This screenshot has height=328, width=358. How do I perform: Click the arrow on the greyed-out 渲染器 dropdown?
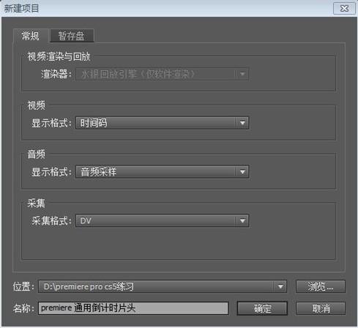[x=242, y=74]
